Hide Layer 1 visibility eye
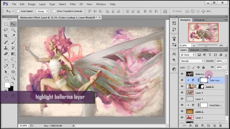230x129 pixels. pos(182,118)
